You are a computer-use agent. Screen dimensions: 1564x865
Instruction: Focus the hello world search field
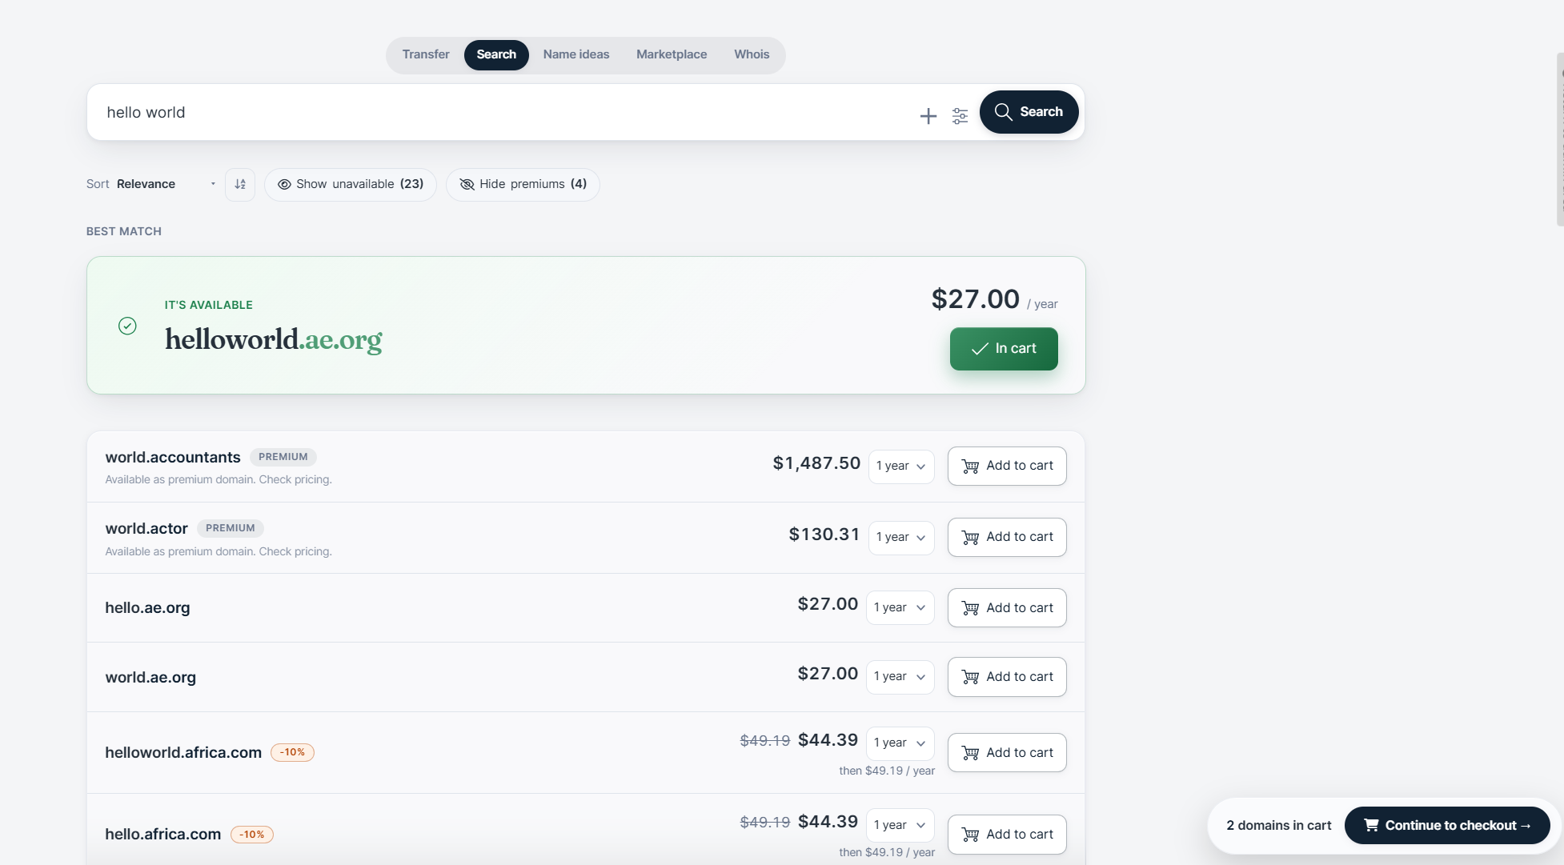tap(504, 113)
